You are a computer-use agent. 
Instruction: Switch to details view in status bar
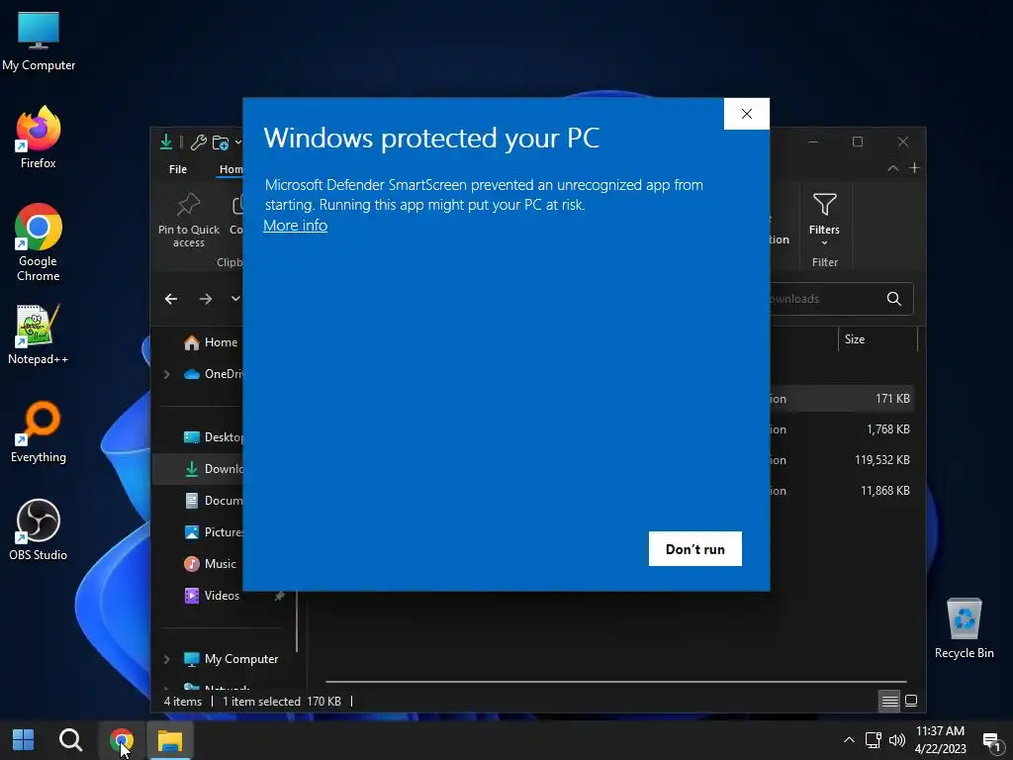pyautogui.click(x=889, y=702)
